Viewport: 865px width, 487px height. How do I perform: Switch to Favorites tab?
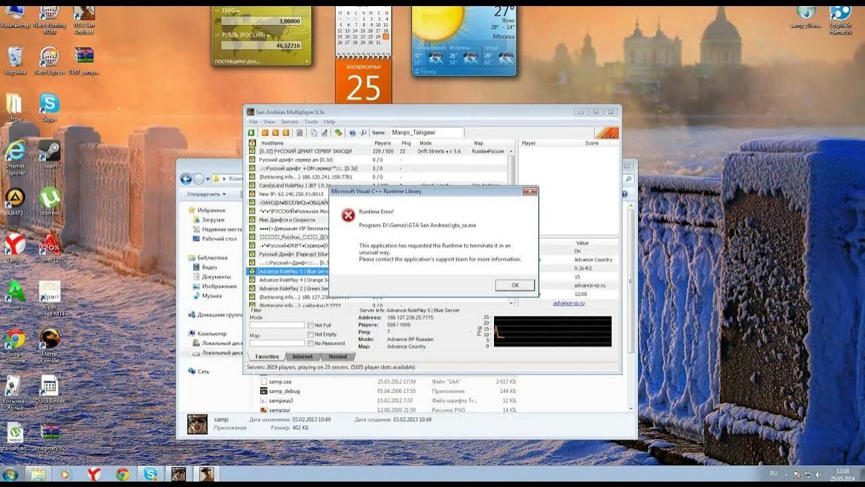[x=267, y=356]
